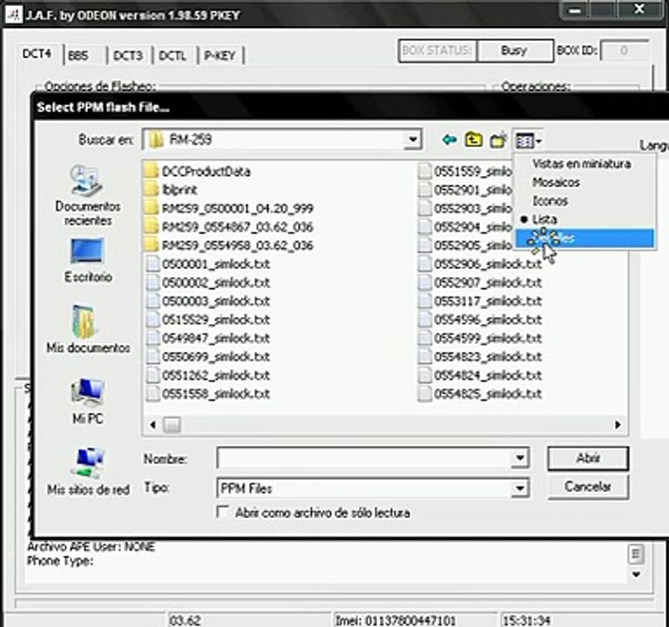The width and height of the screenshot is (669, 627).
Task: Select folder RM259_0554867_03.62_036
Action: click(229, 227)
